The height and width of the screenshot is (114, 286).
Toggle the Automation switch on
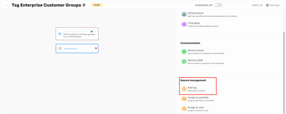pos(218,5)
